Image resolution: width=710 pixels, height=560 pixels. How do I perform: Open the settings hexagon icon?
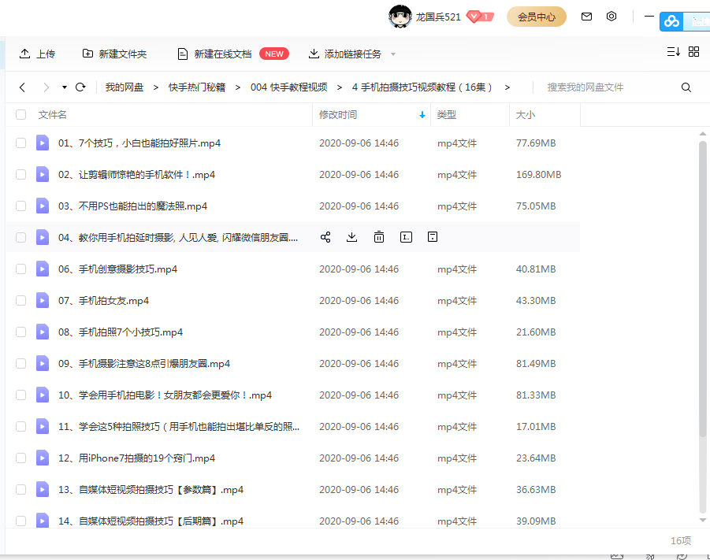(611, 17)
